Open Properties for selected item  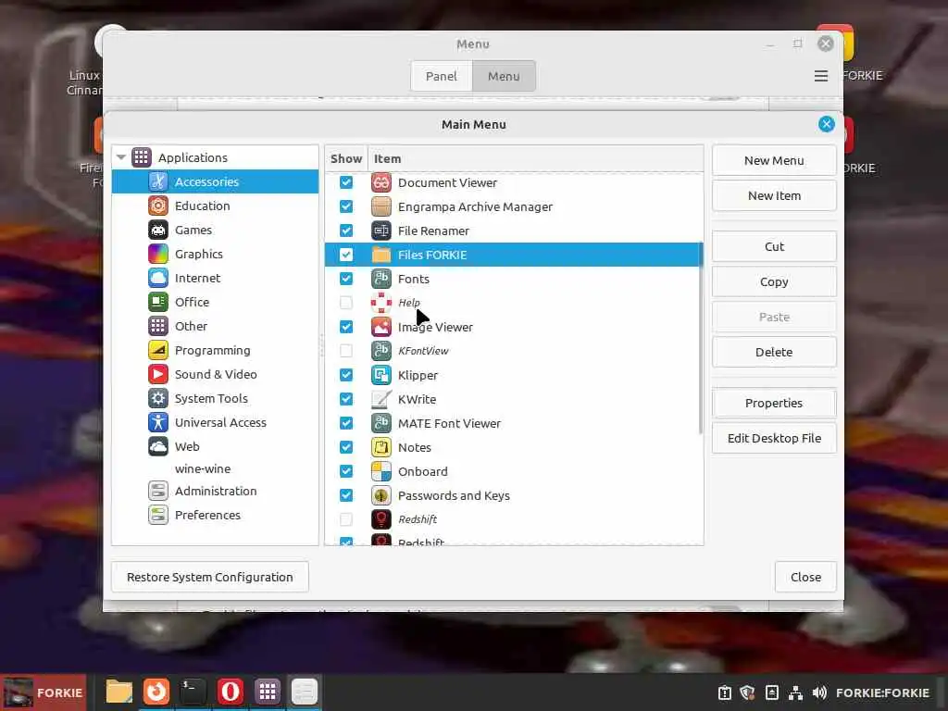[774, 403]
